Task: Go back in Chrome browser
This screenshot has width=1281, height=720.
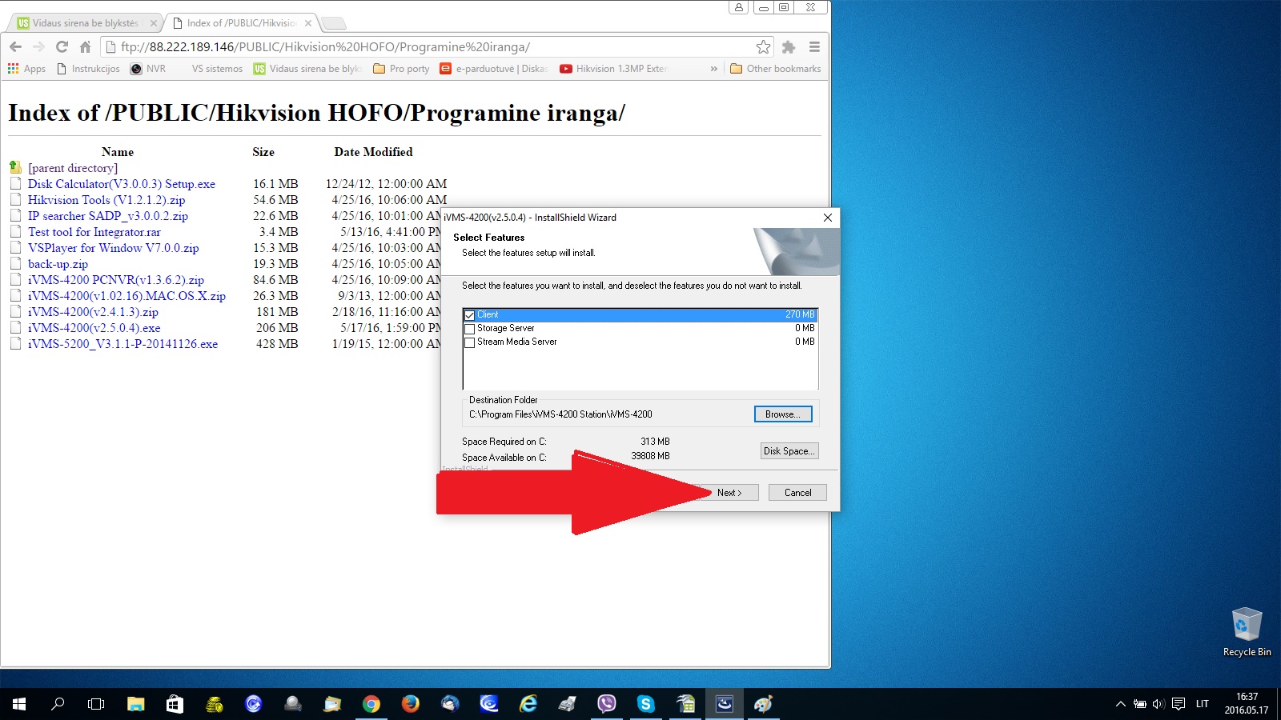Action: (x=15, y=47)
